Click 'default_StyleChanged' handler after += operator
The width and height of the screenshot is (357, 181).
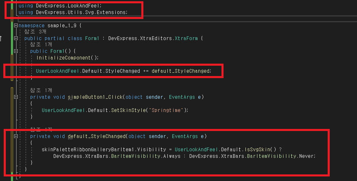tap(181, 71)
